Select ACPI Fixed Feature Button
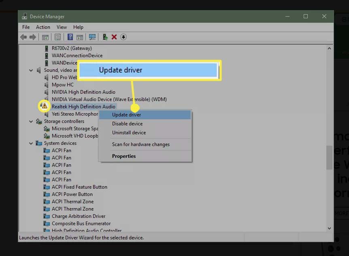 click(x=79, y=187)
